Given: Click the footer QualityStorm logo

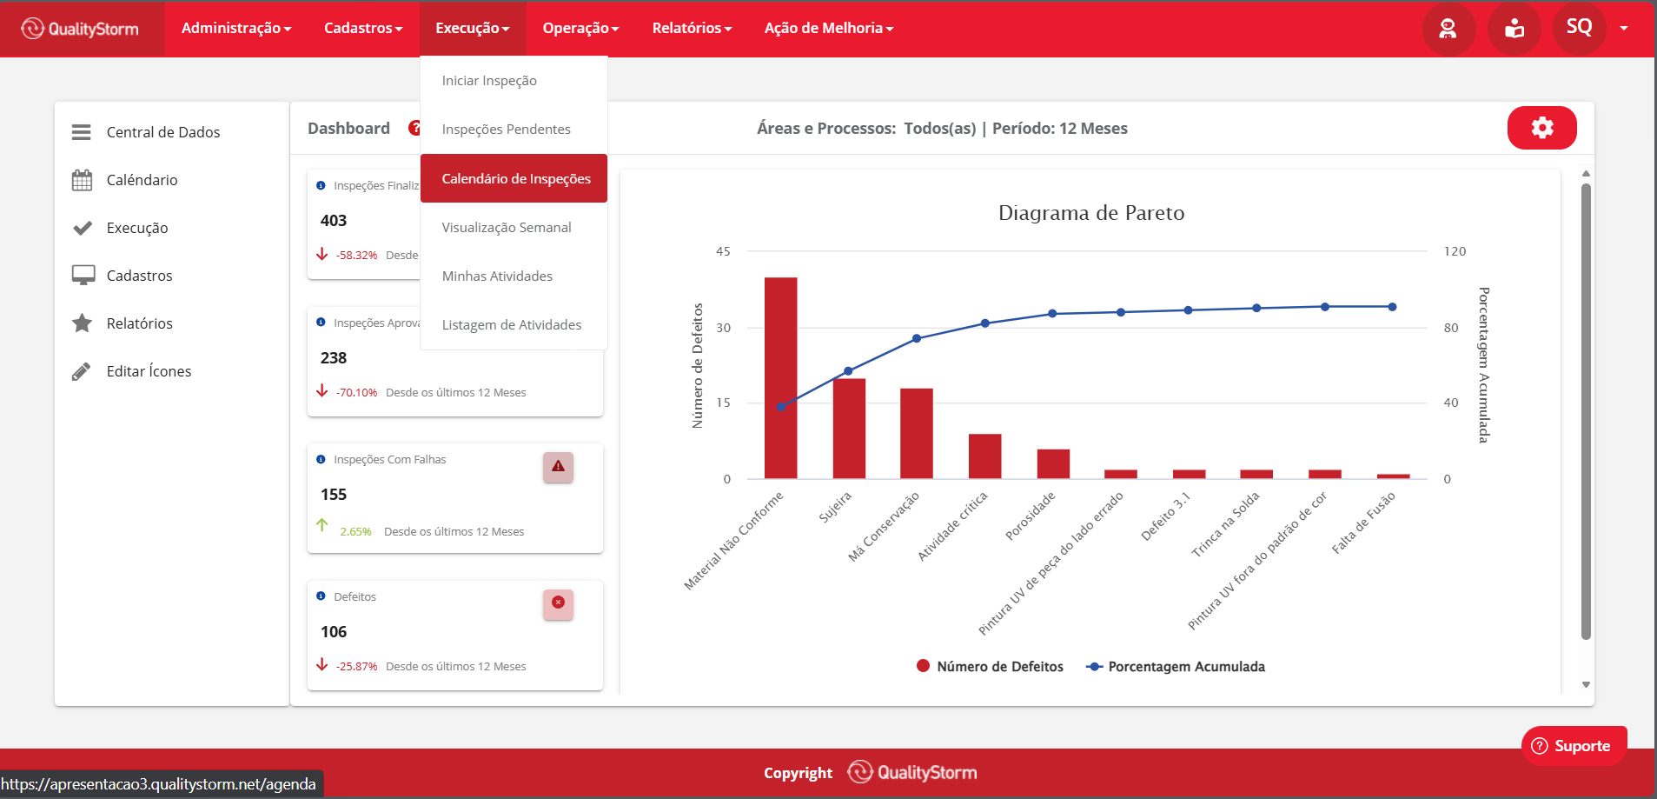Looking at the screenshot, I should [912, 772].
